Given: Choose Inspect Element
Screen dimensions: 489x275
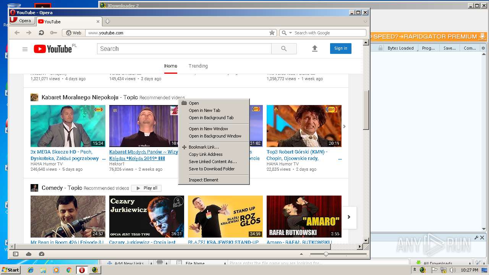Looking at the screenshot, I should coord(214,180).
